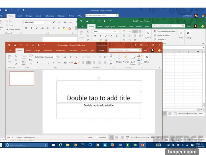Open Arrange options in the Drawing group
The height and width of the screenshot is (155, 206).
point(126,59)
